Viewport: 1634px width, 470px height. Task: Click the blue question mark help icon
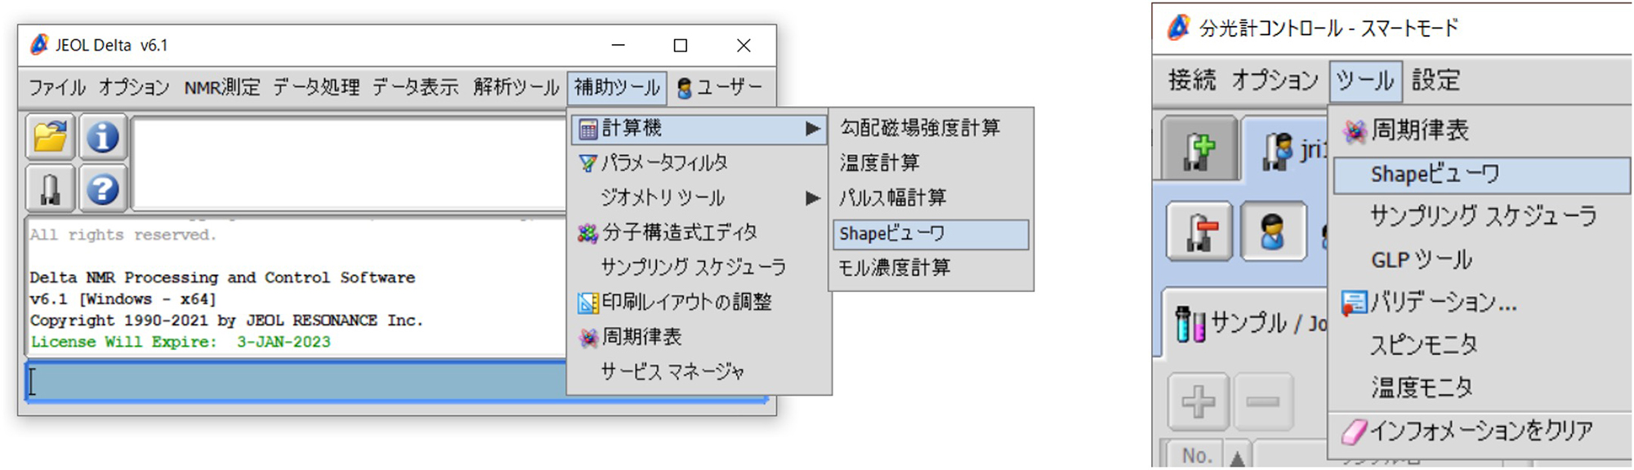point(102,189)
